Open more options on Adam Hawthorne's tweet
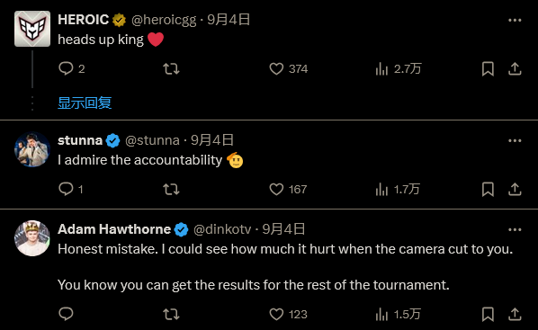 [515, 229]
